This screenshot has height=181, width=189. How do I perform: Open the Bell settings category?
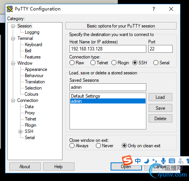click(28, 51)
